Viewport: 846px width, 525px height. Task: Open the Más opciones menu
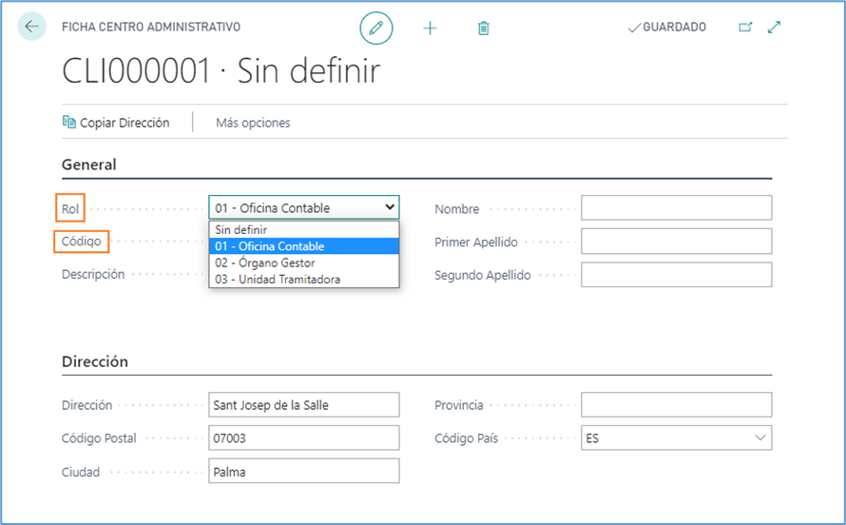pyautogui.click(x=253, y=123)
